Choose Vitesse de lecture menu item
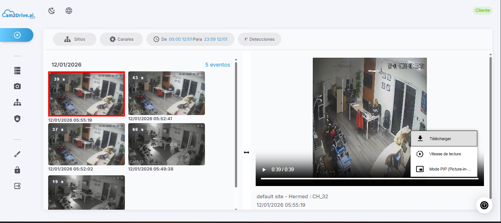501x223 pixels. (x=444, y=154)
